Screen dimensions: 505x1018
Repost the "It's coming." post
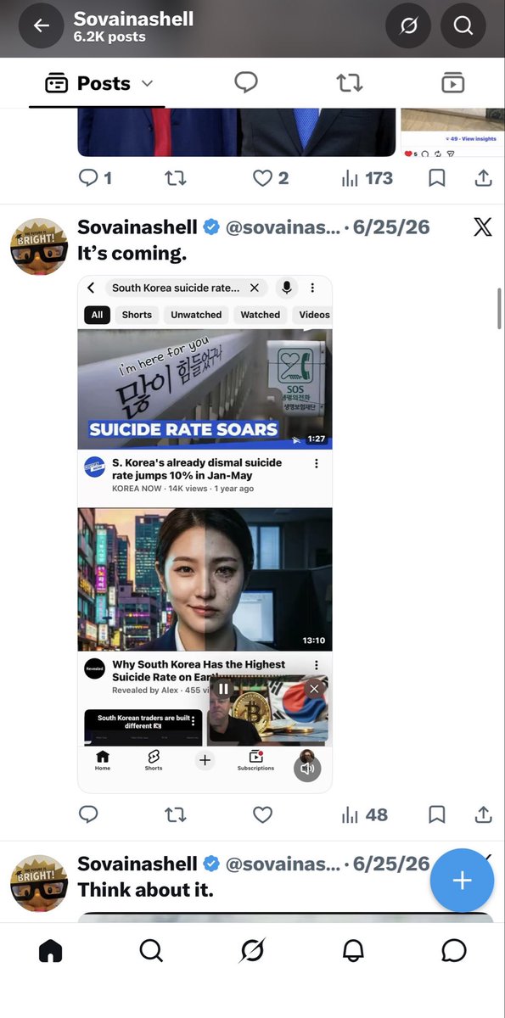pyautogui.click(x=175, y=814)
